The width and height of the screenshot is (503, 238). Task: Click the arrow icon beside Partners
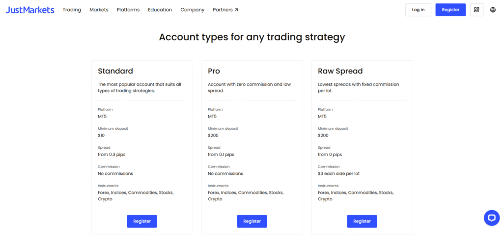point(236,10)
